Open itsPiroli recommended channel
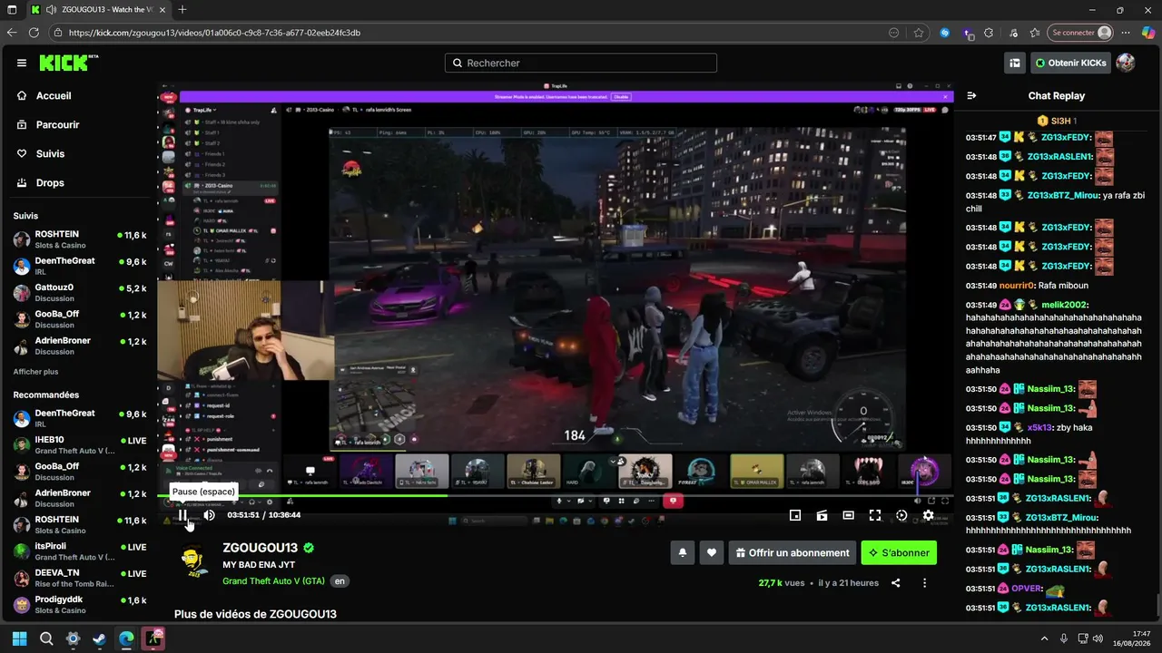This screenshot has width=1162, height=653. click(x=80, y=551)
